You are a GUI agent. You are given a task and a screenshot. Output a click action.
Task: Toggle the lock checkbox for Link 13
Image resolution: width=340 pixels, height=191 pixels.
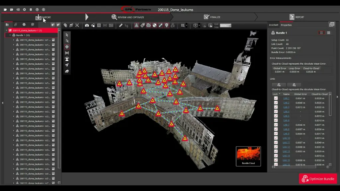(x=276, y=152)
